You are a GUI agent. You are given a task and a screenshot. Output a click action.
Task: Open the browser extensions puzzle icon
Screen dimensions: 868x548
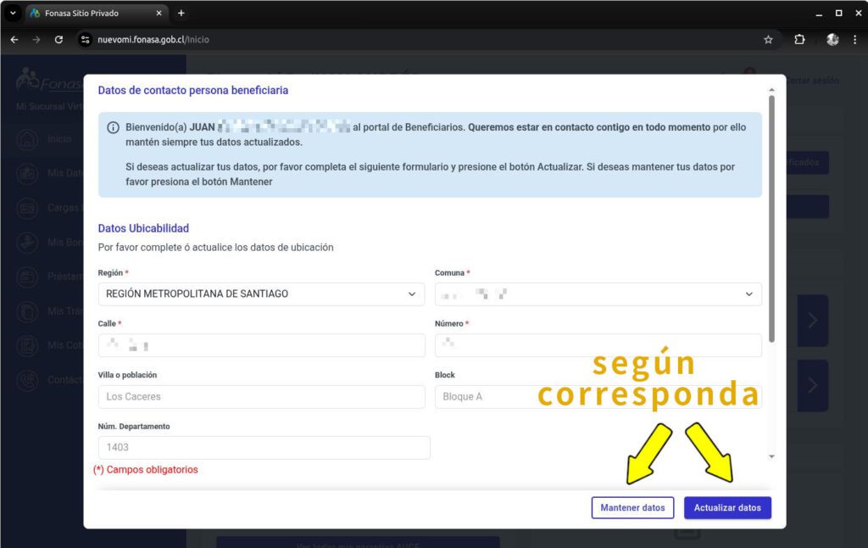[799, 40]
